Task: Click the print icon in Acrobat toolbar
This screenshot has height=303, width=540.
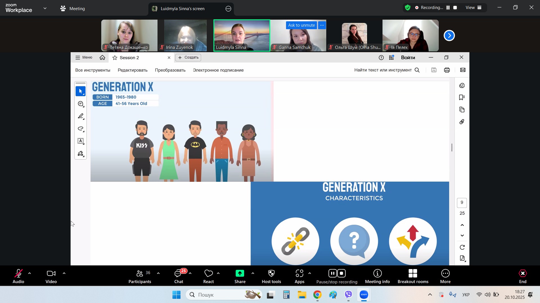Action: click(447, 70)
